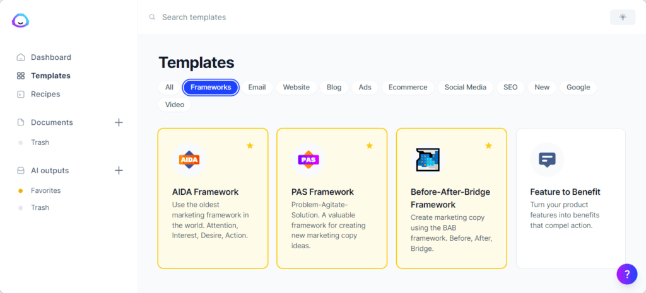
Task: Select the All filter tab
Action: tap(169, 87)
